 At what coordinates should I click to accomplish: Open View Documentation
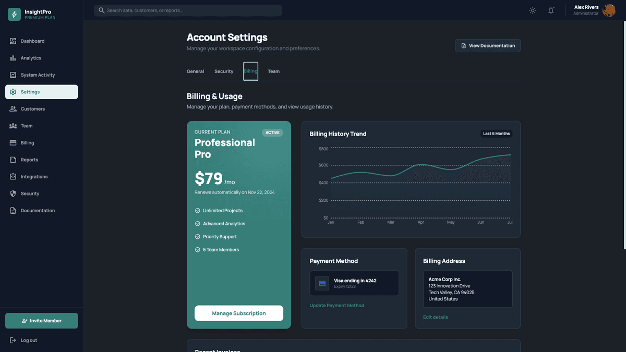pos(487,45)
